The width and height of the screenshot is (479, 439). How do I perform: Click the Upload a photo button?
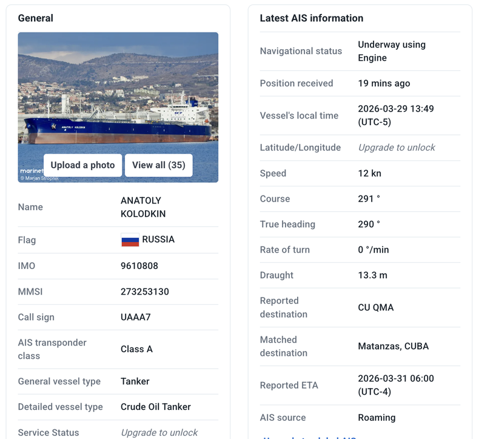82,165
